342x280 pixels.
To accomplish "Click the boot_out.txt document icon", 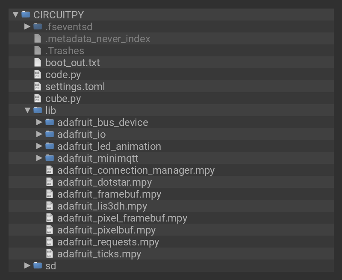I will point(38,62).
